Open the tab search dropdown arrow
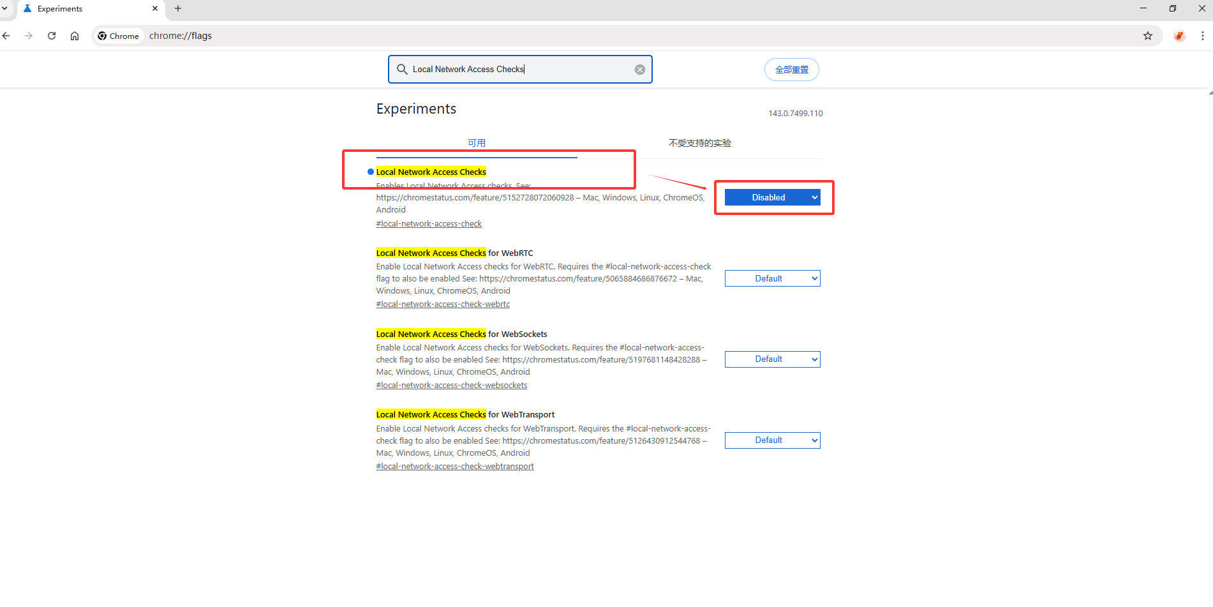Image resolution: width=1213 pixels, height=607 pixels. click(4, 8)
